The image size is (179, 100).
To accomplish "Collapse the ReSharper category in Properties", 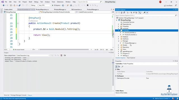I will (x=116, y=76).
